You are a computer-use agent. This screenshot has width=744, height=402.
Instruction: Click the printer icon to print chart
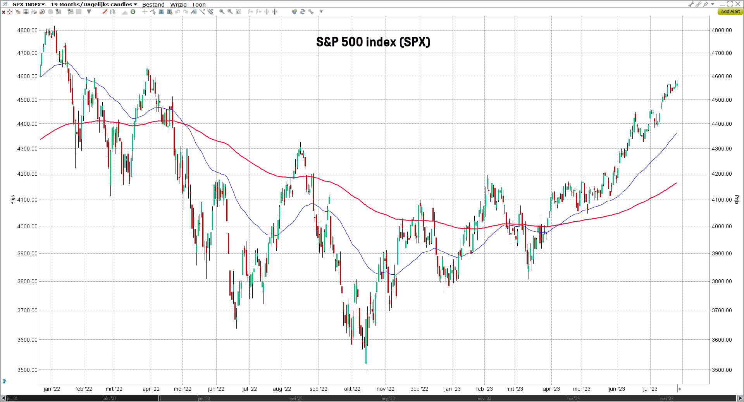[x=34, y=12]
